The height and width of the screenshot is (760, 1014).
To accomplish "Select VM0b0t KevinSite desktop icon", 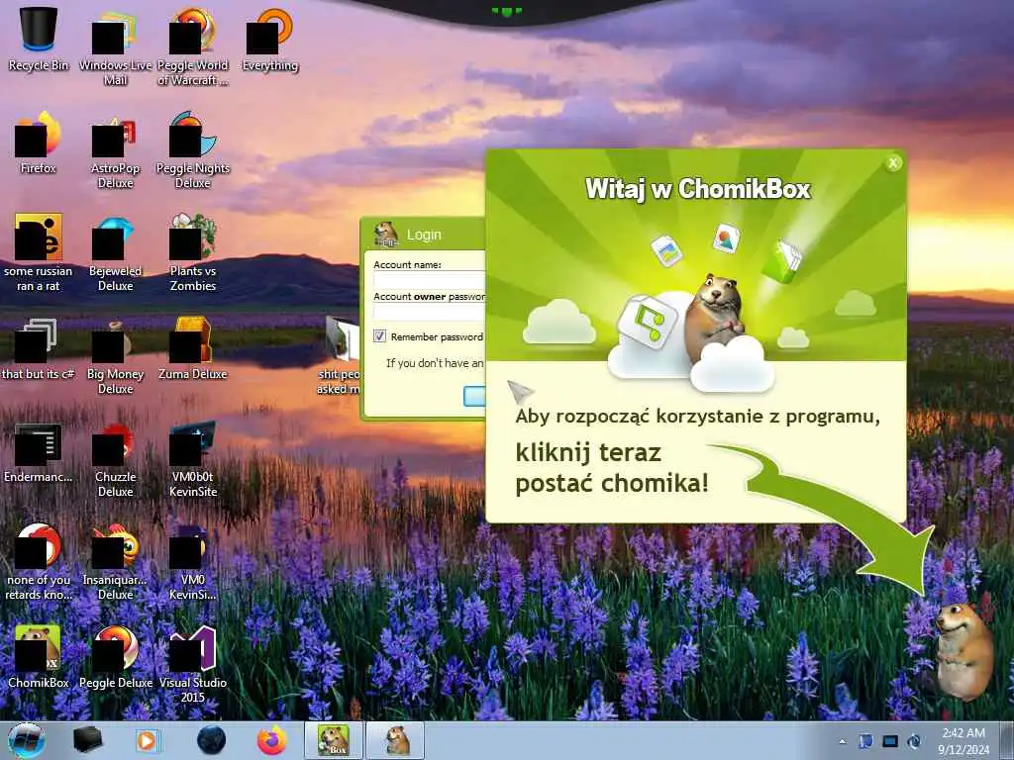I will (x=193, y=459).
